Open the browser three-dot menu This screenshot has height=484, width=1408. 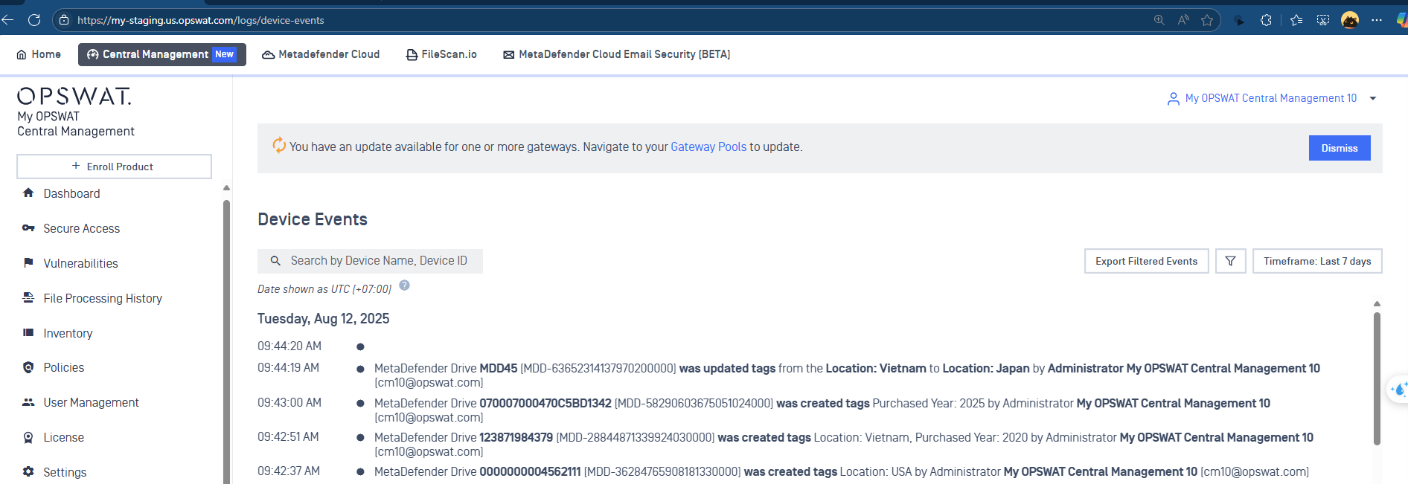[1377, 20]
